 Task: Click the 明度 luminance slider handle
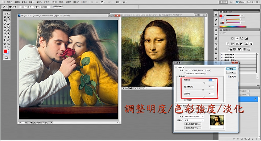click(204, 83)
